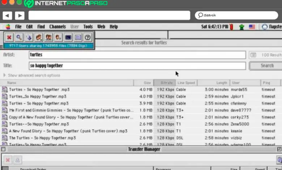Click the Napster application menu icon
Viewport: 282px width, 170px height.
265,27
